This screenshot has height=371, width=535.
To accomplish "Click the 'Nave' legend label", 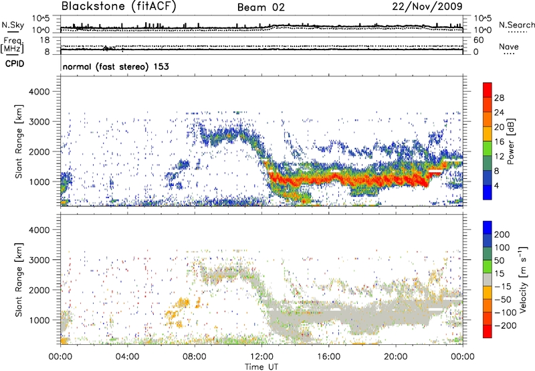I will tap(509, 46).
